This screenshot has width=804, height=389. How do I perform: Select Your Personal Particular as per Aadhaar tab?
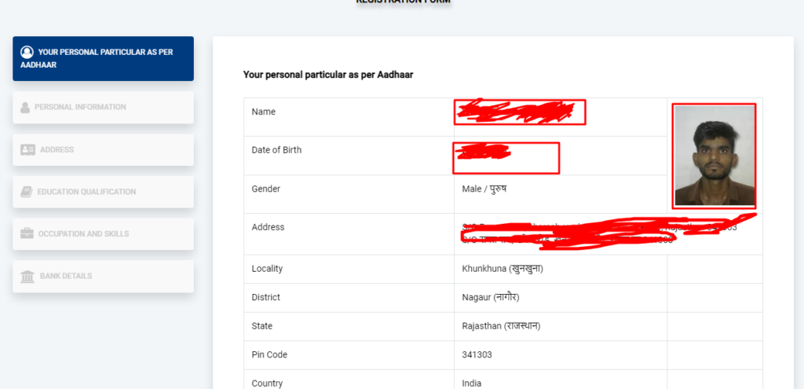point(103,58)
